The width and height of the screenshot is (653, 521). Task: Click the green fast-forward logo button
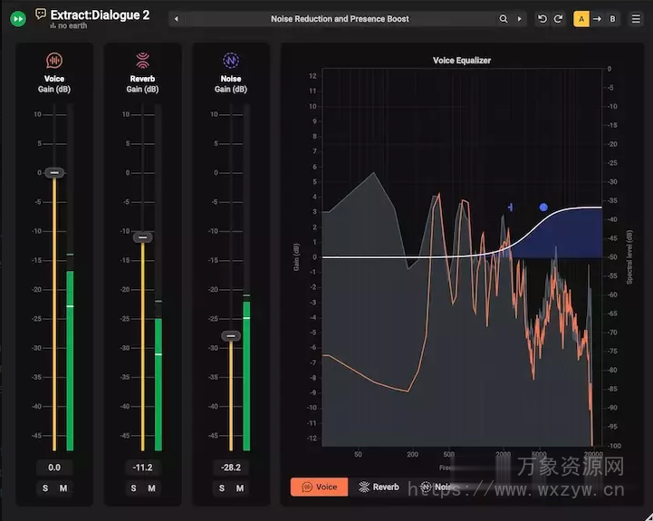click(x=17, y=18)
